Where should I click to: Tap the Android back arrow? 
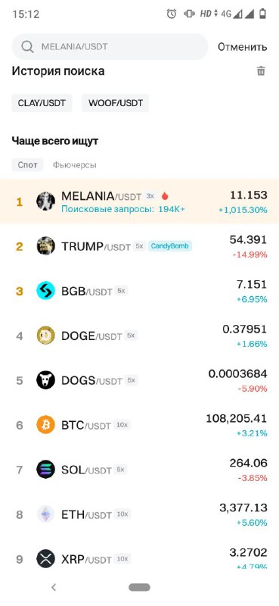(x=54, y=588)
